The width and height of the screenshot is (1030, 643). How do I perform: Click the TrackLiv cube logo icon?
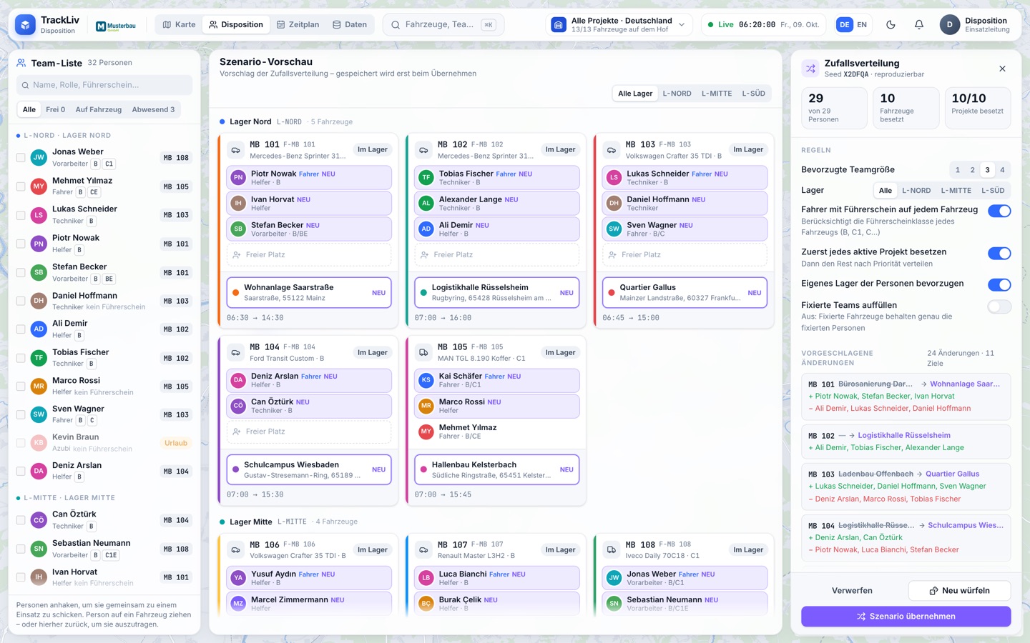[x=25, y=25]
